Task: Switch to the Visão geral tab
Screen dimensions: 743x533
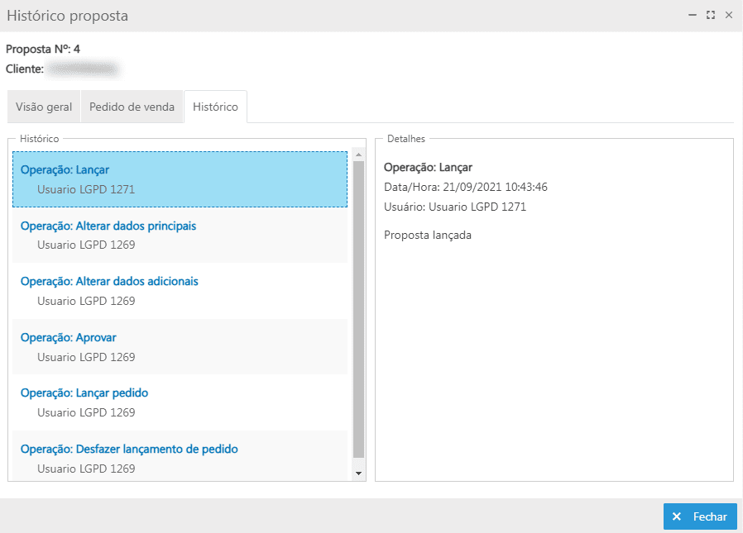Action: tap(44, 107)
